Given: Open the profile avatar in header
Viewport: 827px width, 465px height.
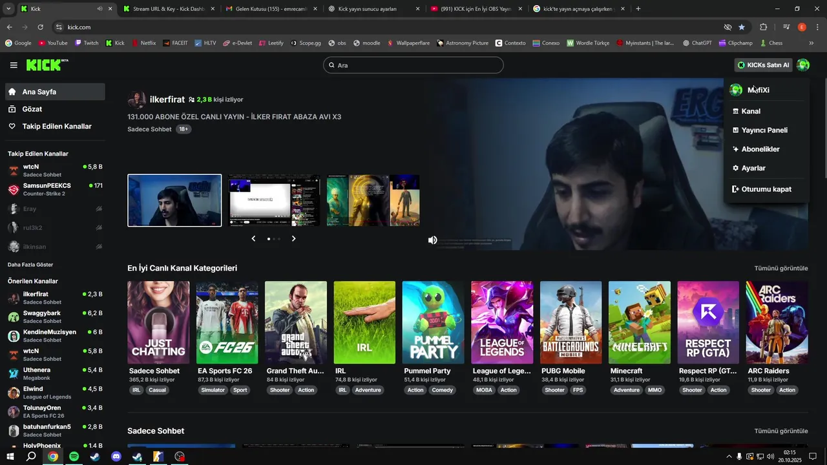Looking at the screenshot, I should [x=803, y=65].
